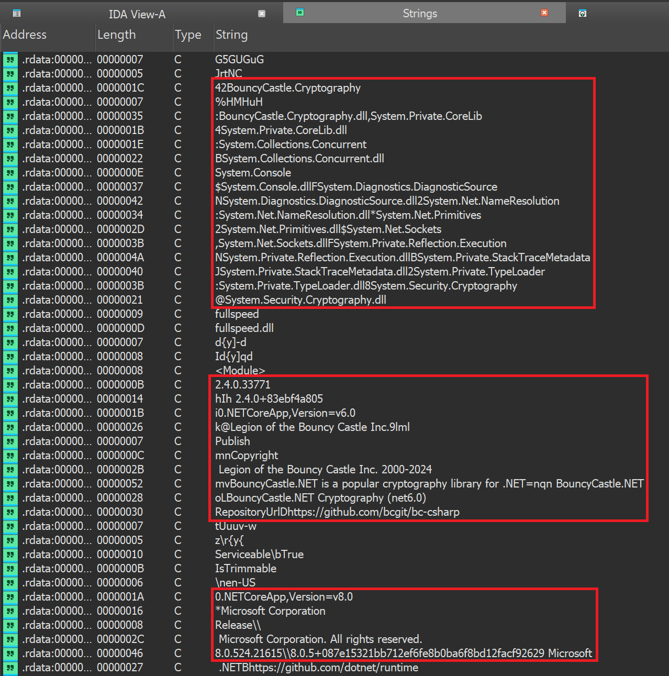Click the length value 00000046
This screenshot has width=669, height=676.
tap(120, 653)
